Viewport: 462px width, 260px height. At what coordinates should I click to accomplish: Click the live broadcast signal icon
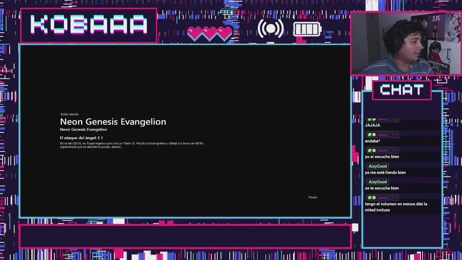tap(271, 29)
